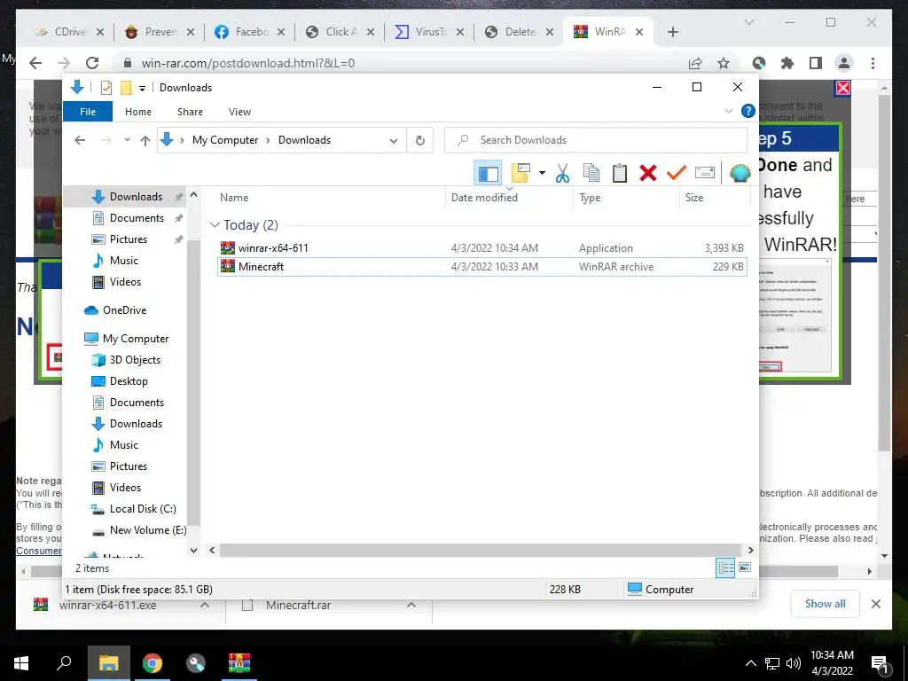Click the horizontal scrollbar of file list
The height and width of the screenshot is (681, 908).
coord(480,550)
